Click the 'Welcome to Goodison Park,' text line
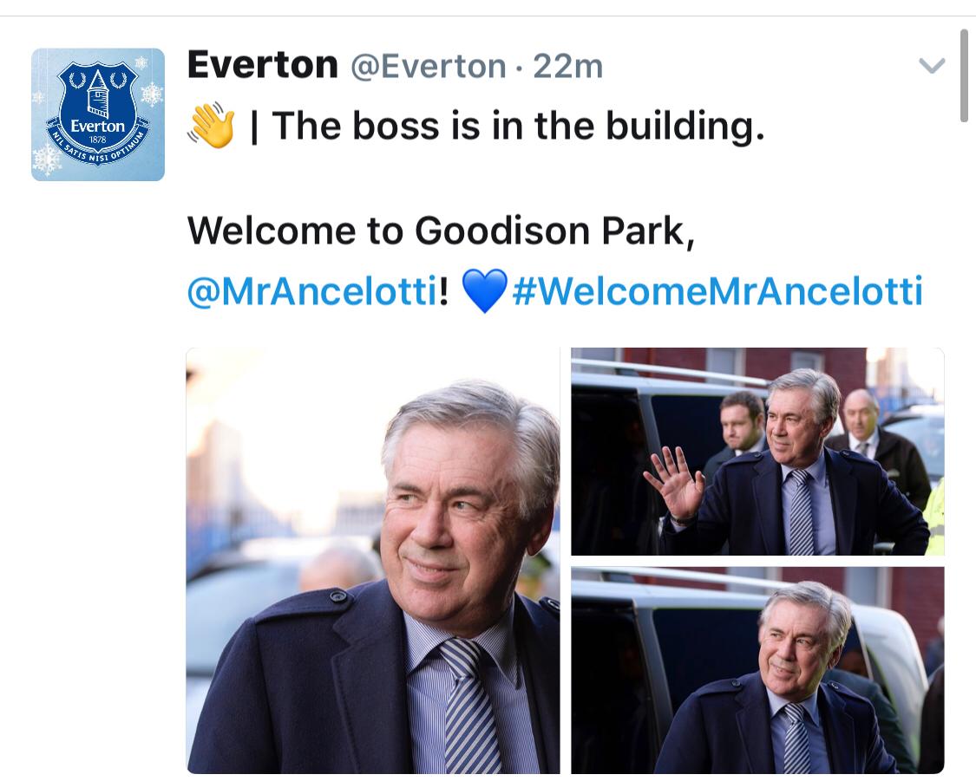Image resolution: width=976 pixels, height=781 pixels. tap(441, 231)
